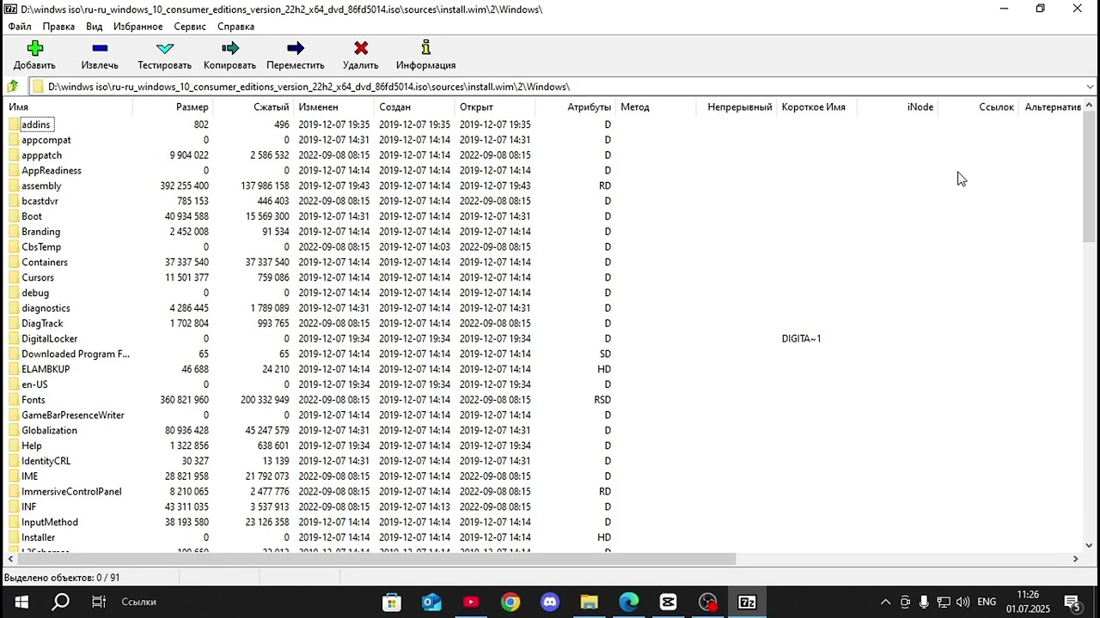Viewport: 1100px width, 618px height.
Task: Select the DigitalLocker folder name
Action: click(x=49, y=339)
